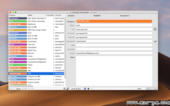Image resolution: width=170 pixels, height=106 pixels.
Task: Switch to View mode
Action: [x=139, y=89]
